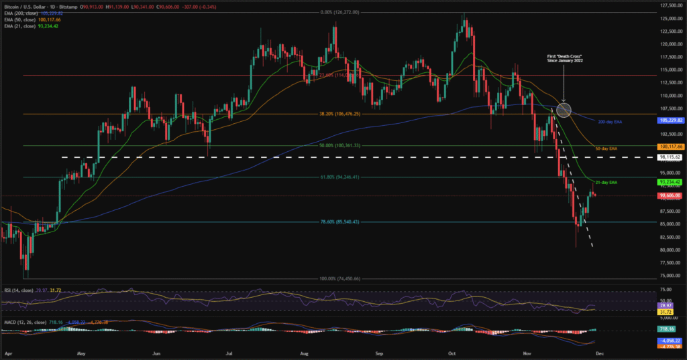
Task: Click the RSI (14, close) indicator legend
Action: [x=32, y=290]
